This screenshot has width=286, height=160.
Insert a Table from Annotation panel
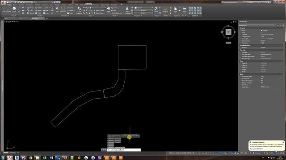coord(70,13)
